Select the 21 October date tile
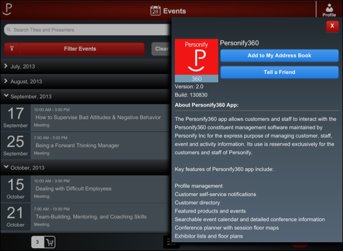The height and width of the screenshot is (251, 343). coord(16,217)
